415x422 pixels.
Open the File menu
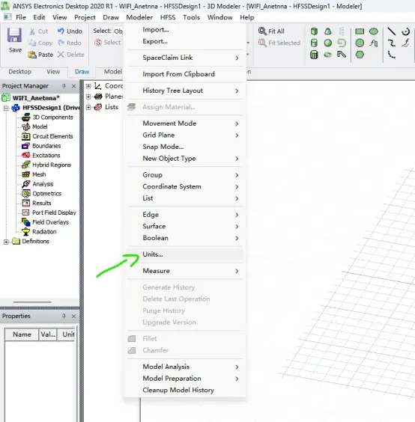coord(21,17)
